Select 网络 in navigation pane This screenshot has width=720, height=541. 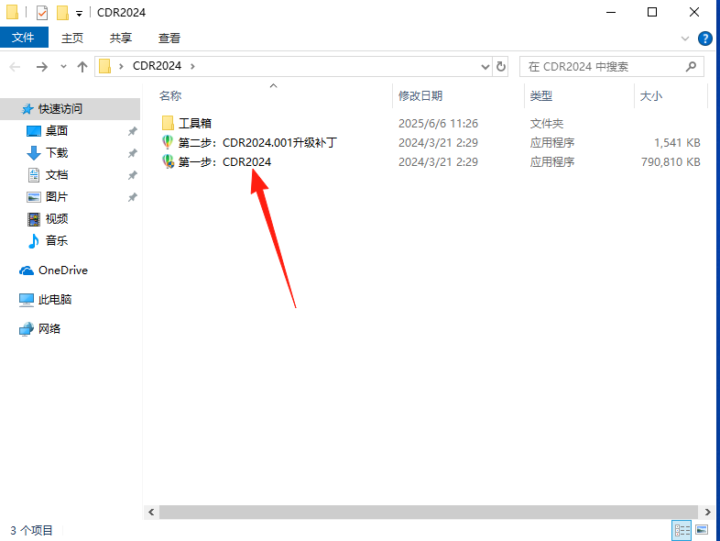coord(49,329)
